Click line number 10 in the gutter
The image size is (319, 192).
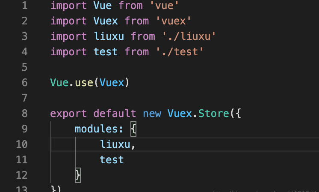21,144
